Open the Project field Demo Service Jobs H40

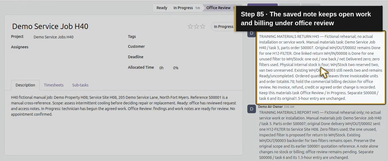tap(53, 37)
